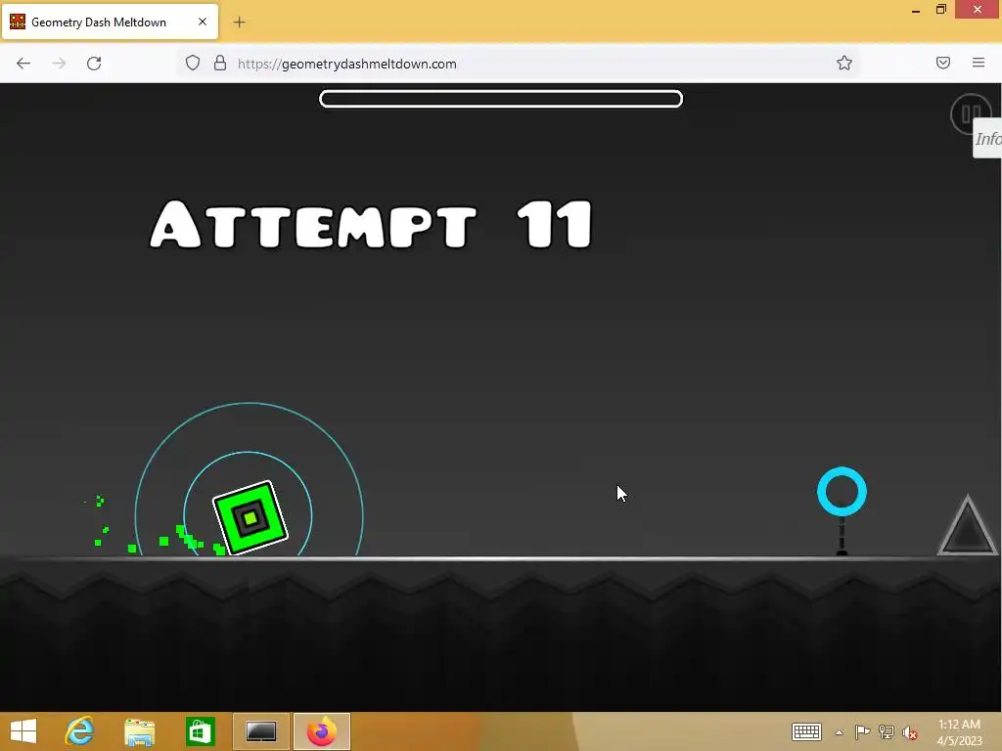Show hidden system tray icons
This screenshot has height=751, width=1002.
pos(839,732)
